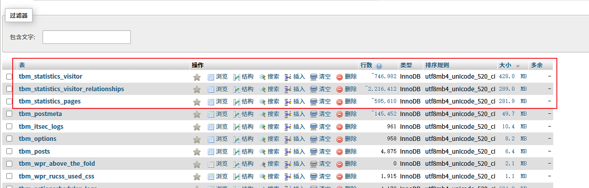Browse (浏览) tbm_postmeta table

click(x=217, y=114)
